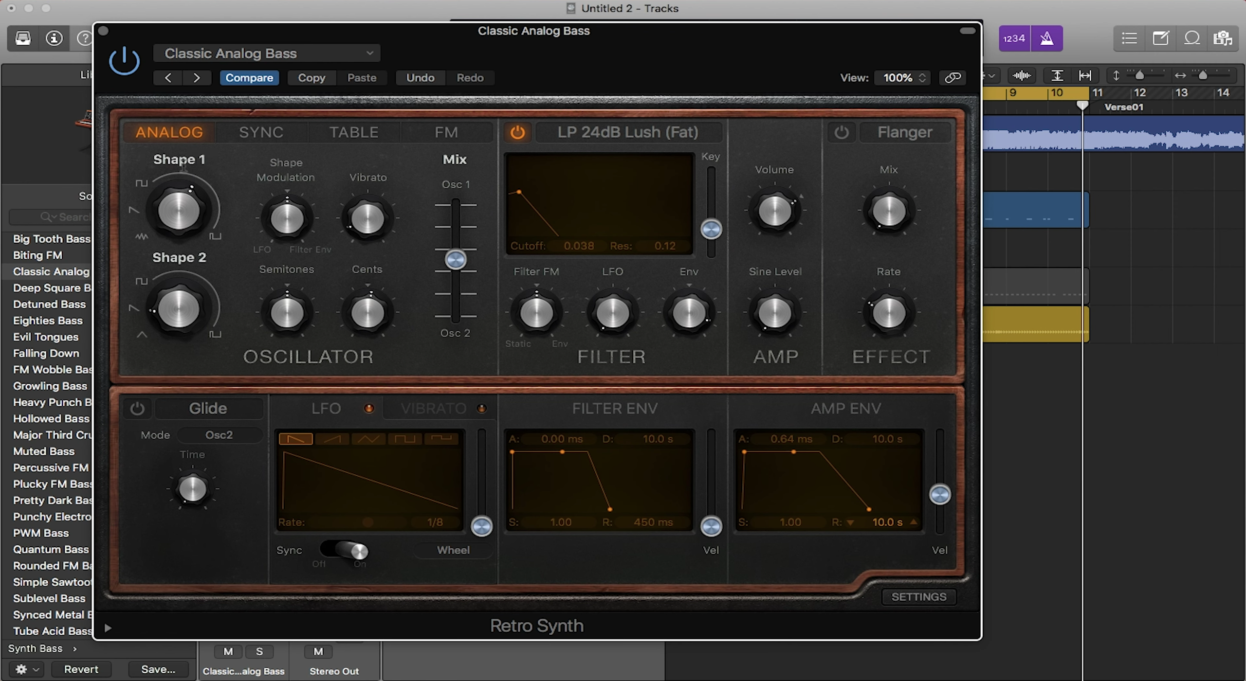The width and height of the screenshot is (1246, 681).
Task: Select the triangle LFO waveform
Action: 368,439
